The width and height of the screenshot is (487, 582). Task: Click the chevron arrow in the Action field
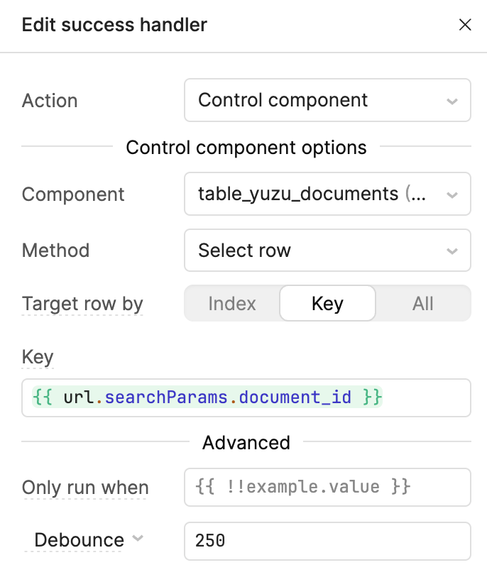coord(452,101)
